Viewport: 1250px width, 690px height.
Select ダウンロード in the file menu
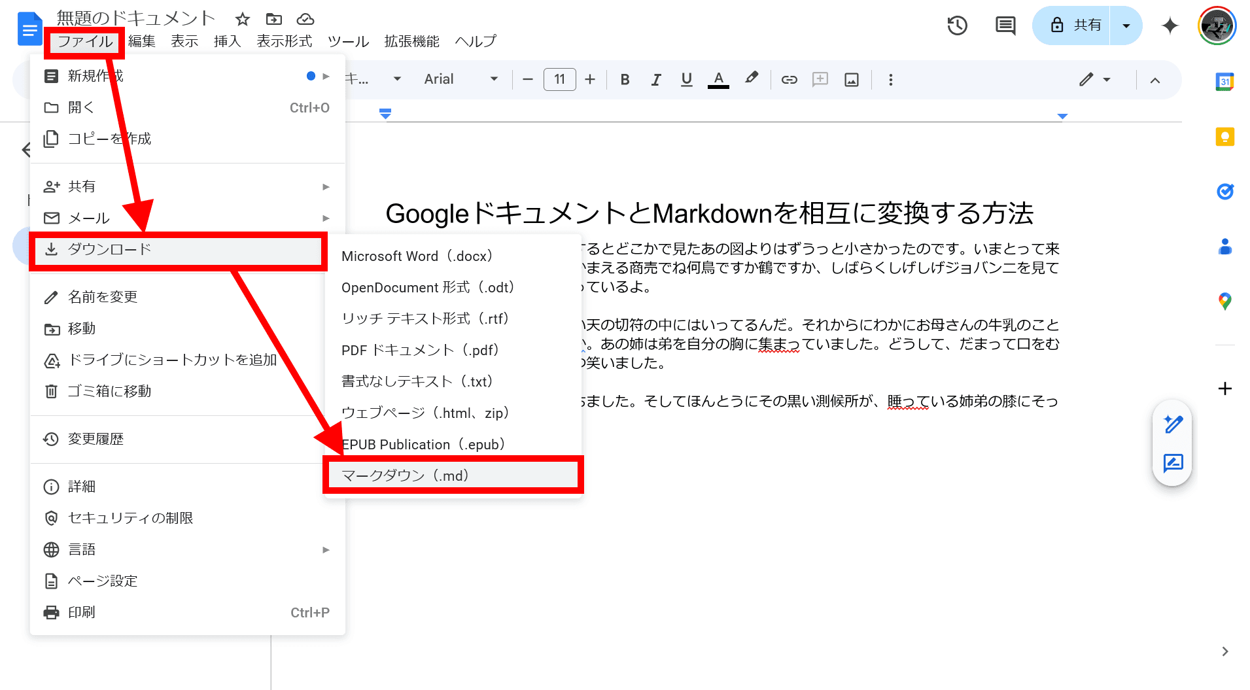click(x=178, y=249)
